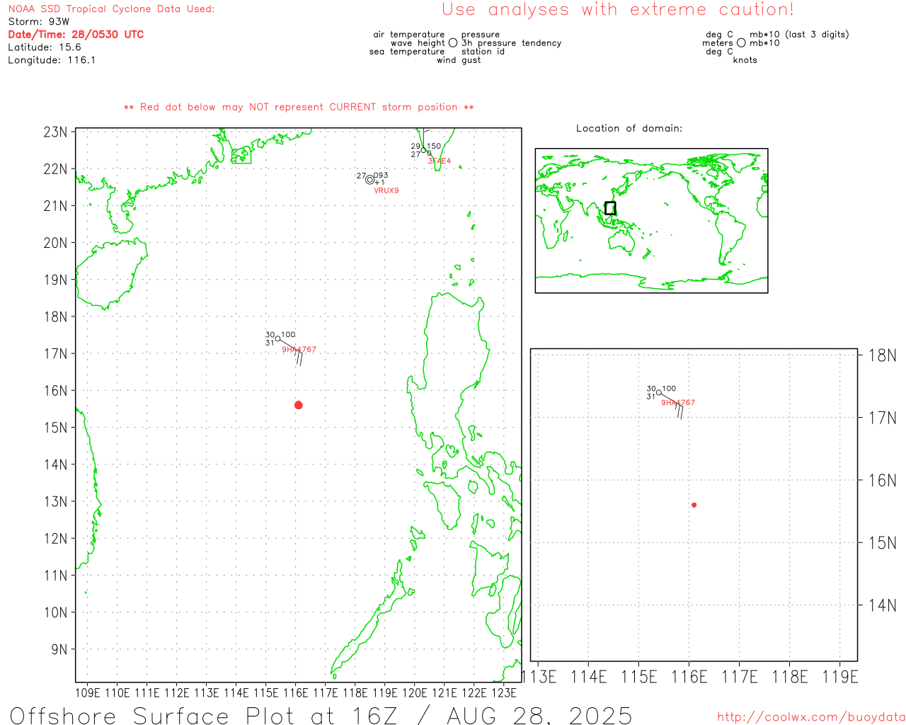The image size is (906, 725).
Task: Click Hainan island outline on main map
Action: click(x=111, y=275)
